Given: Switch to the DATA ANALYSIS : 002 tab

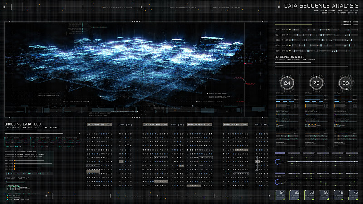Looking at the screenshot, I should (x=155, y=124).
